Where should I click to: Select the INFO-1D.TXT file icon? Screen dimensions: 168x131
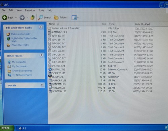pyautogui.click(x=50, y=47)
